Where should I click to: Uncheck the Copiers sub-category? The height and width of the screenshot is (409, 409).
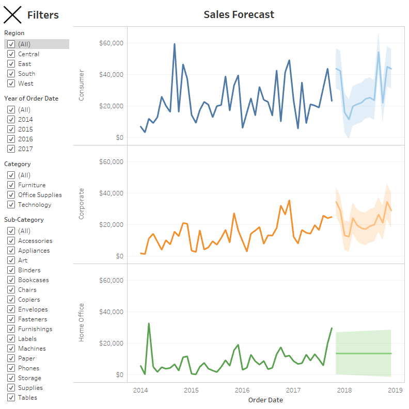tap(11, 300)
